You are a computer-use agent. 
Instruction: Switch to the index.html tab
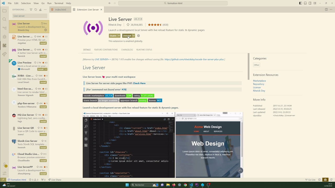coord(60,9)
